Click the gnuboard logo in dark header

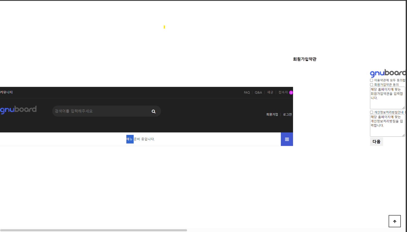coord(18,110)
